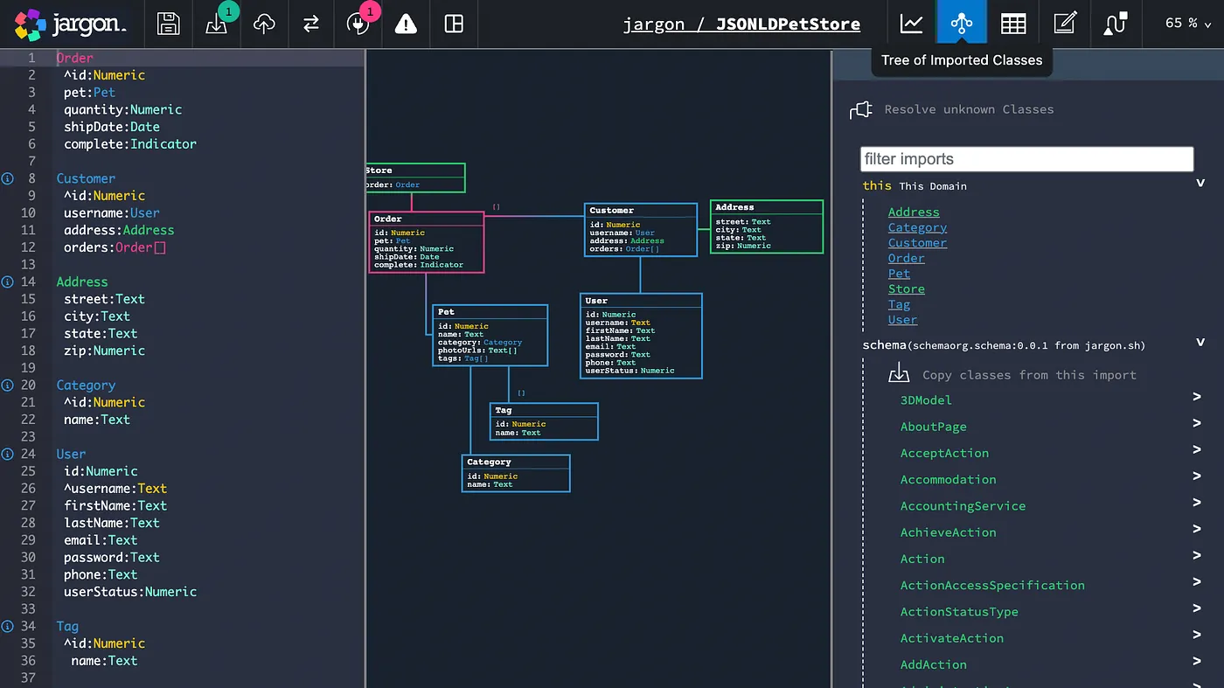Screen dimensions: 1224x688
Task: View problems via the warning triangle icon
Action: pos(405,24)
